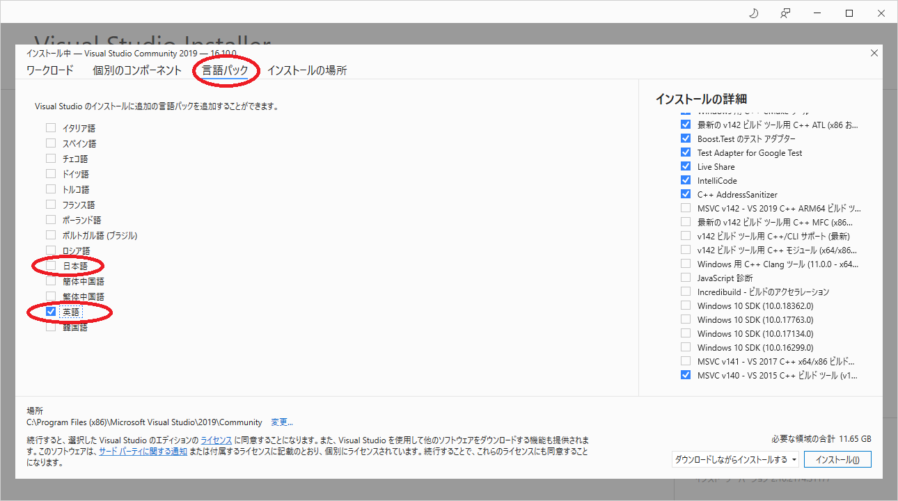Enable Windows 10 SDK (10.0.18362.0)
The image size is (898, 501).
click(x=686, y=305)
